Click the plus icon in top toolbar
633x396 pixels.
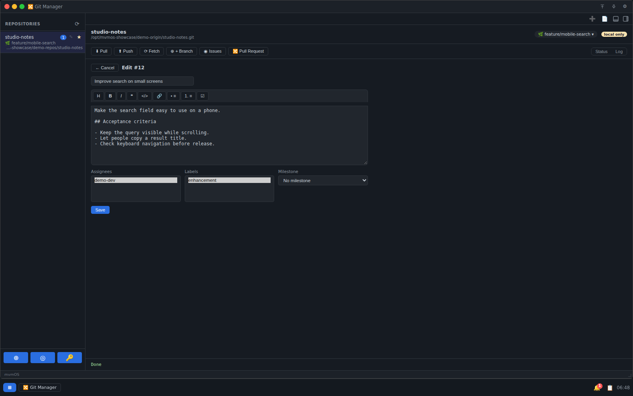tap(592, 19)
